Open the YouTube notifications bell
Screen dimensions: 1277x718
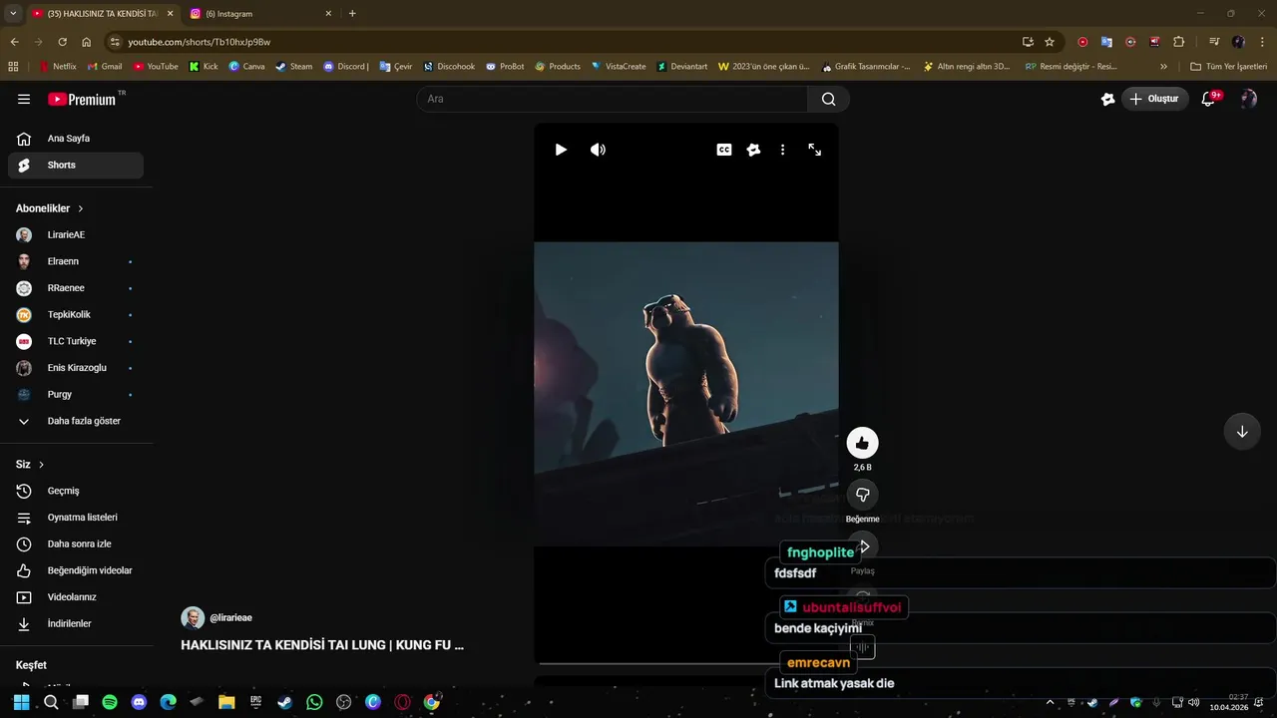(1209, 99)
